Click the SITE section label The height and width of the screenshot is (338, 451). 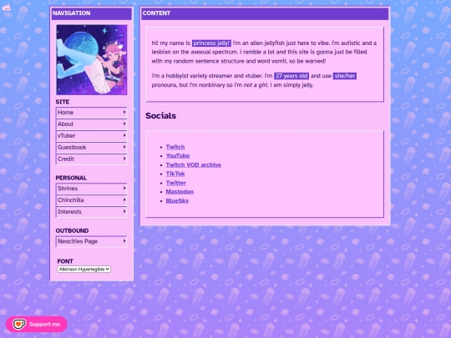point(63,102)
